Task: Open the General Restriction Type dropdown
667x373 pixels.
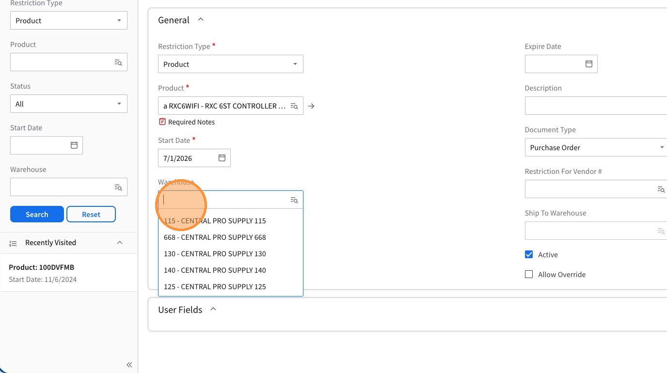Action: click(231, 64)
